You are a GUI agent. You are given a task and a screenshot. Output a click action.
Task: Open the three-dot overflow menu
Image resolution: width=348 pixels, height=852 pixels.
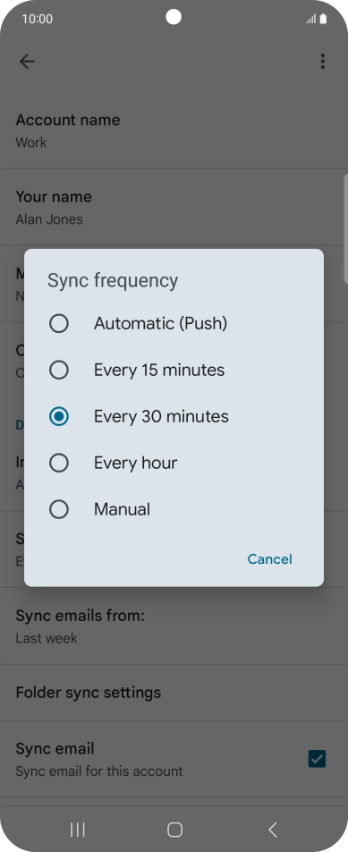tap(322, 62)
